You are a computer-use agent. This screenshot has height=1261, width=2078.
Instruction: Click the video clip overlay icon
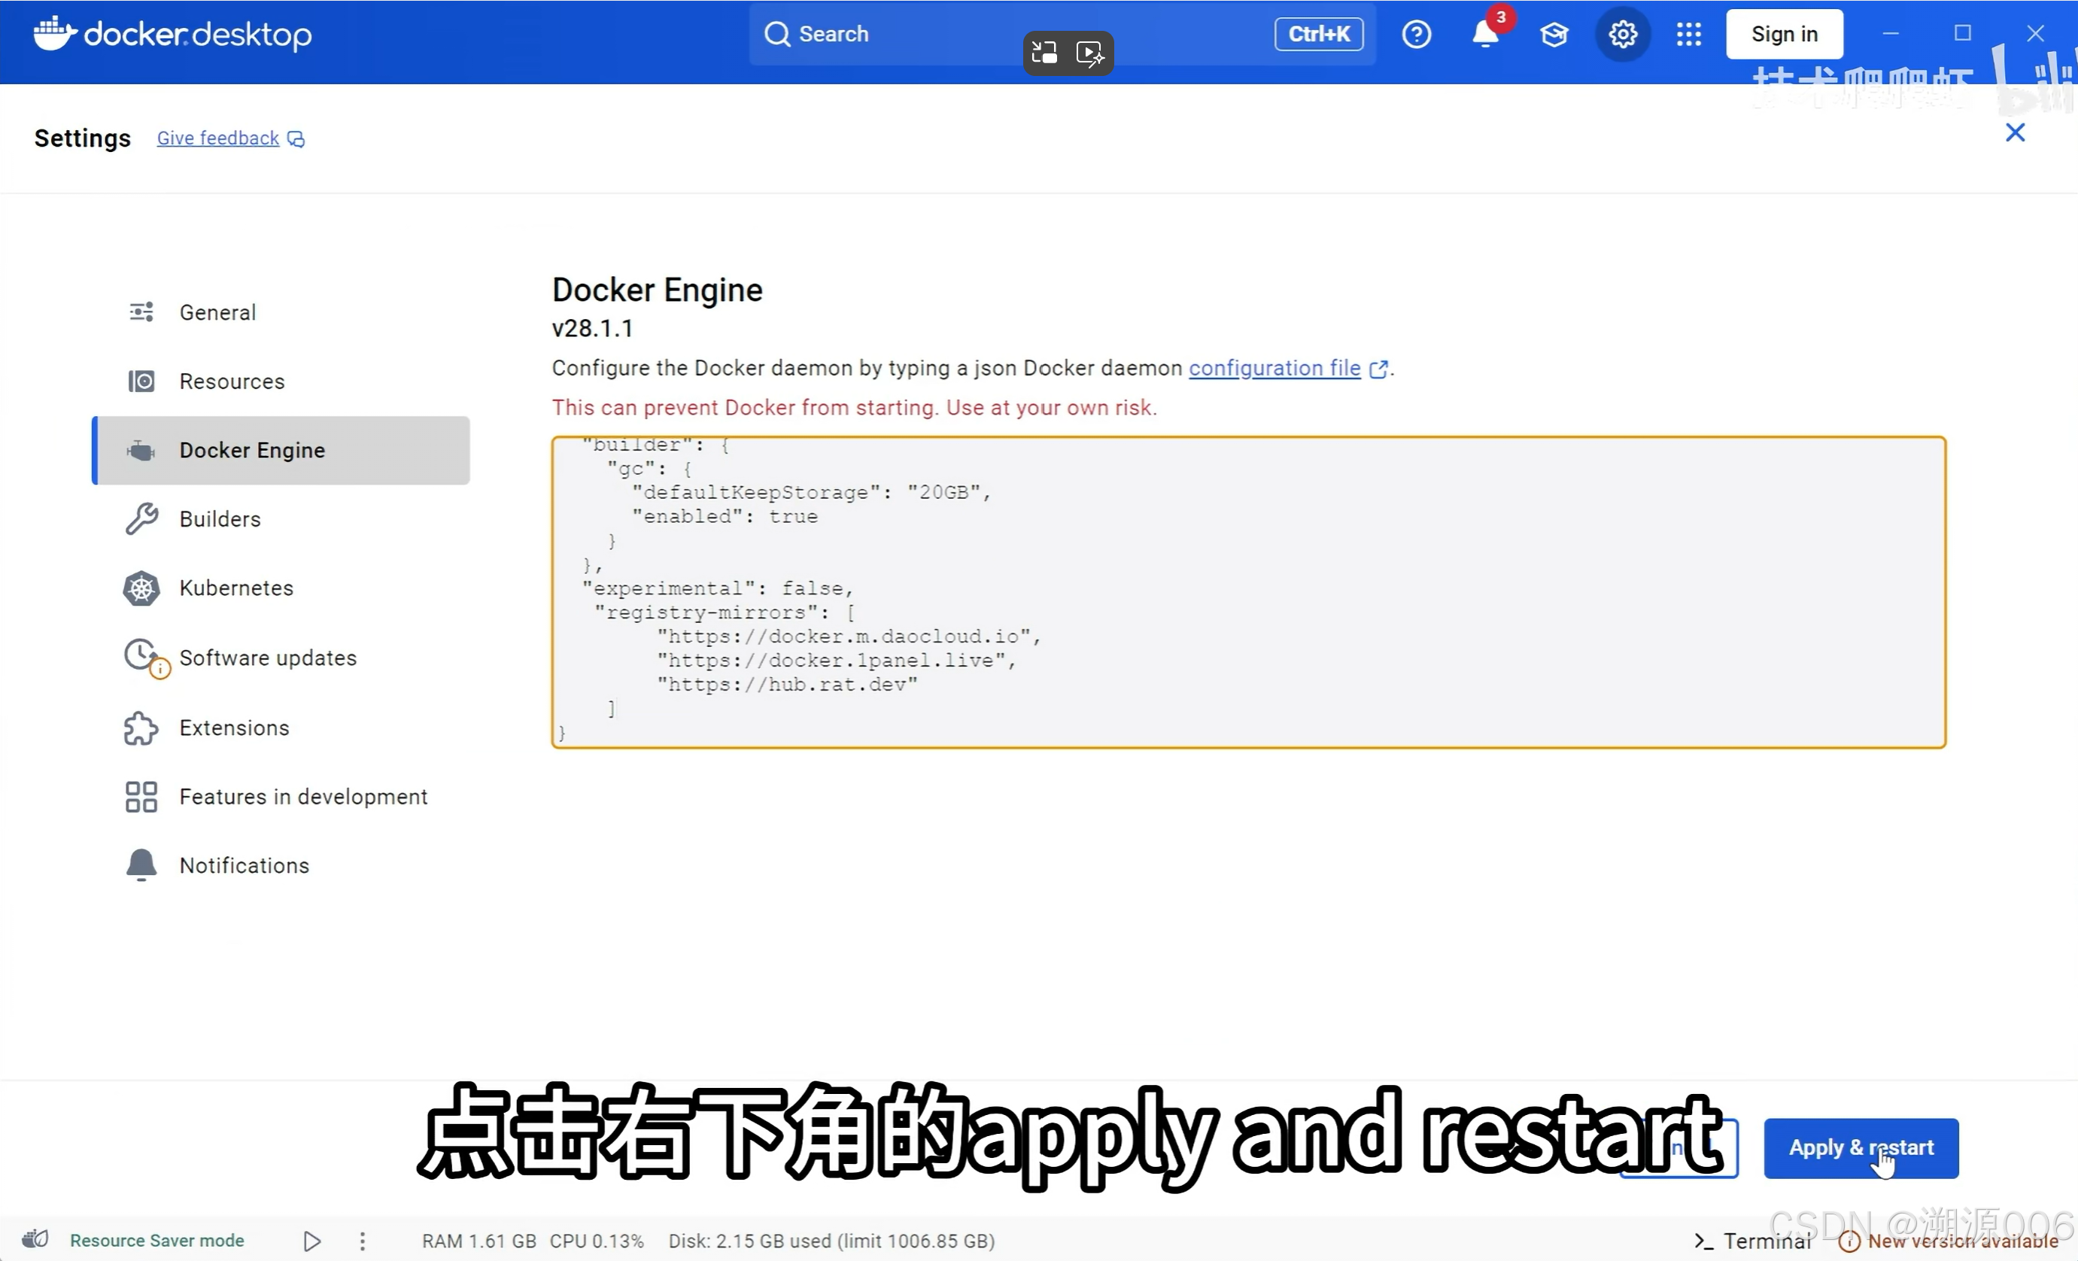tap(1089, 53)
